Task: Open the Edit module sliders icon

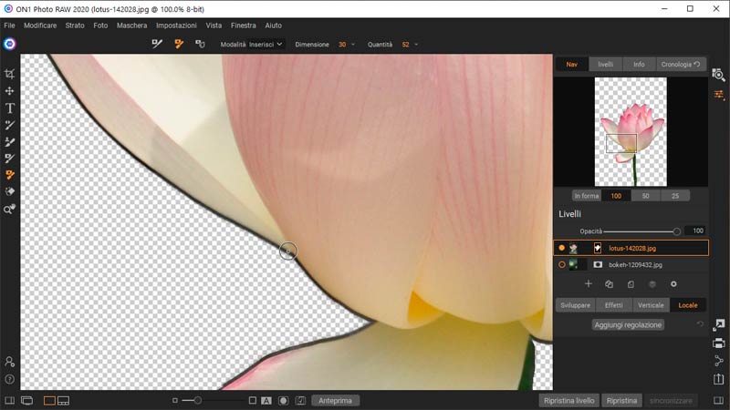Action: [x=719, y=95]
